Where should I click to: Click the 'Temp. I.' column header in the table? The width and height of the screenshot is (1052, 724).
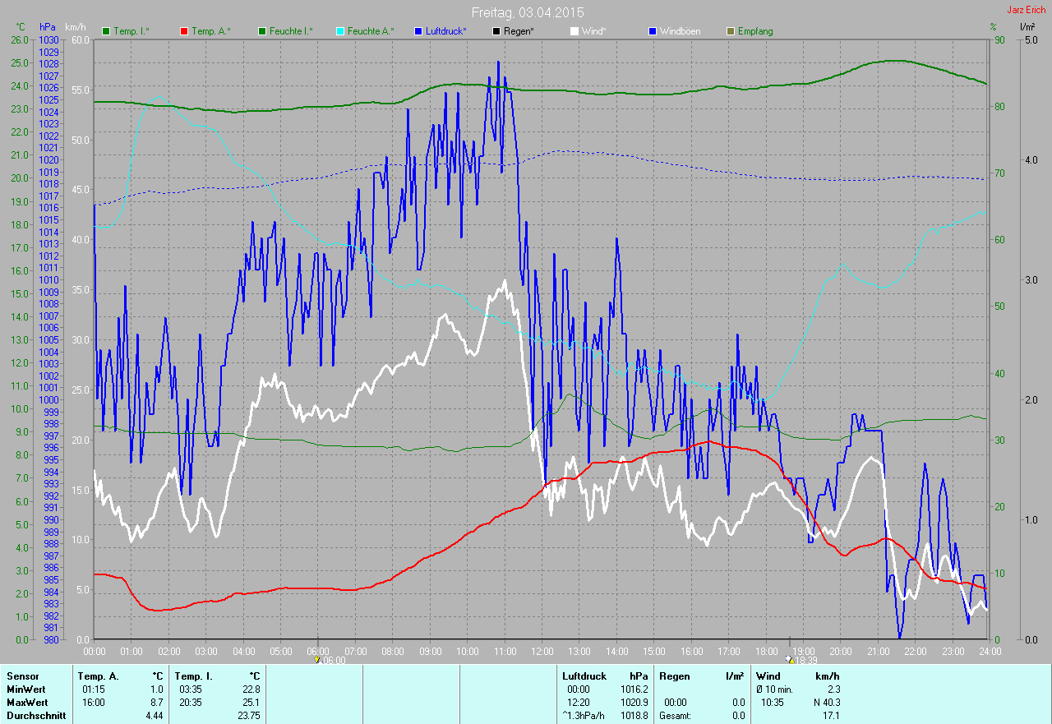[194, 676]
